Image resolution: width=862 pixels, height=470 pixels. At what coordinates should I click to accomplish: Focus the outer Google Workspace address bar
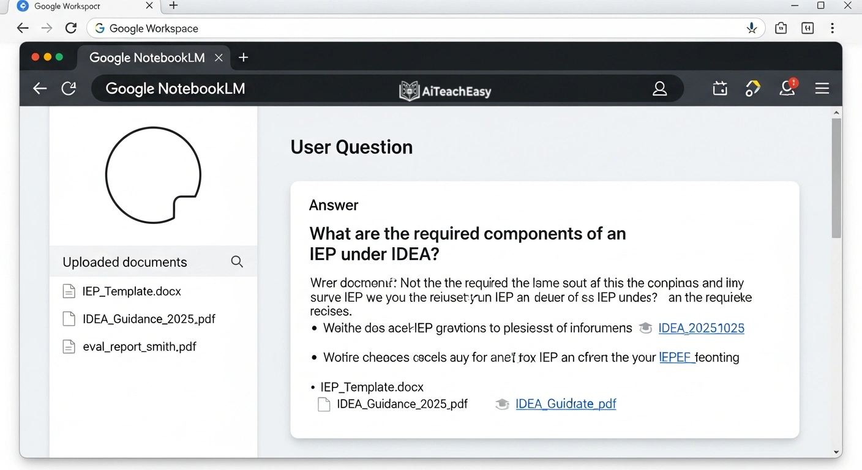[425, 28]
